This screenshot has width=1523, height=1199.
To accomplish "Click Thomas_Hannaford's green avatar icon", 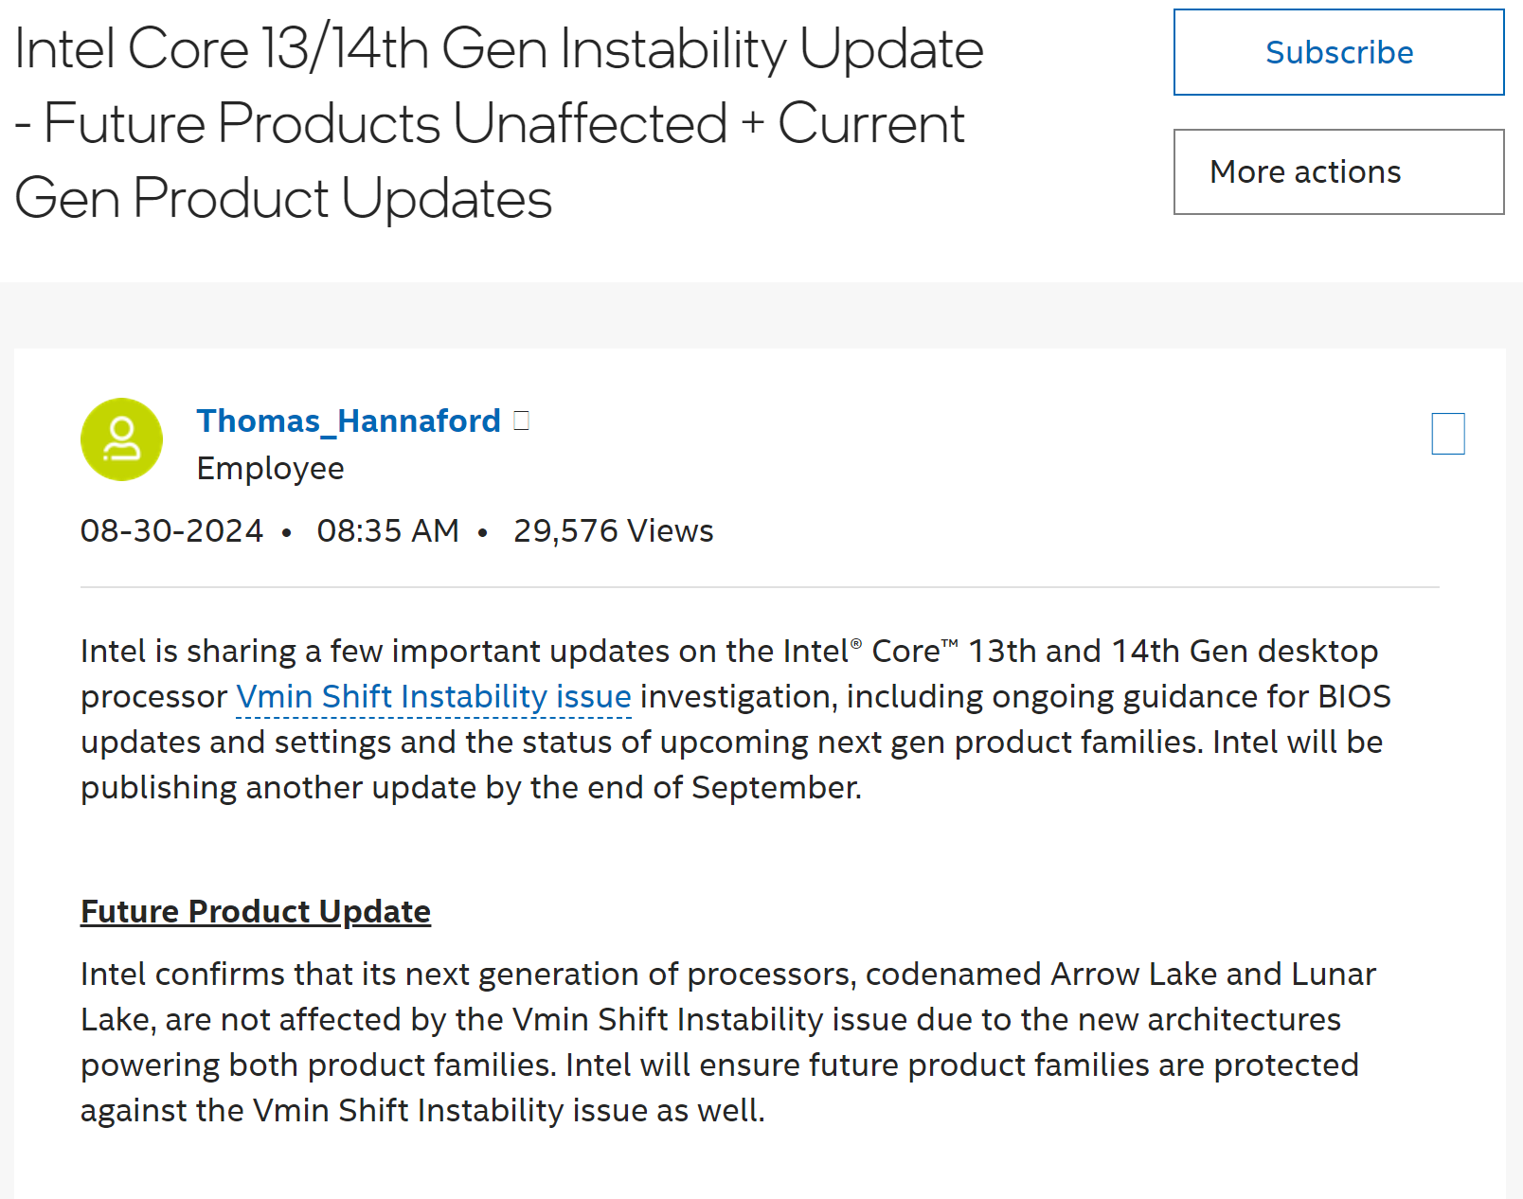I will click(121, 439).
